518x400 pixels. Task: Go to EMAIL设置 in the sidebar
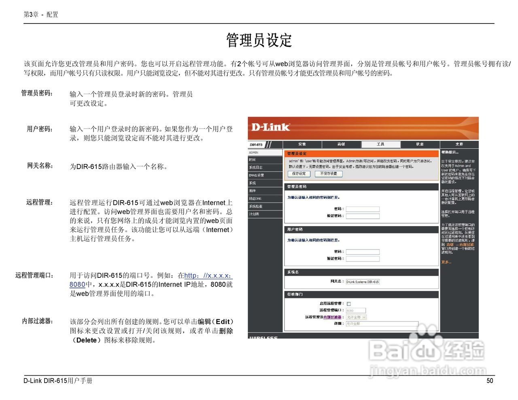(265, 175)
